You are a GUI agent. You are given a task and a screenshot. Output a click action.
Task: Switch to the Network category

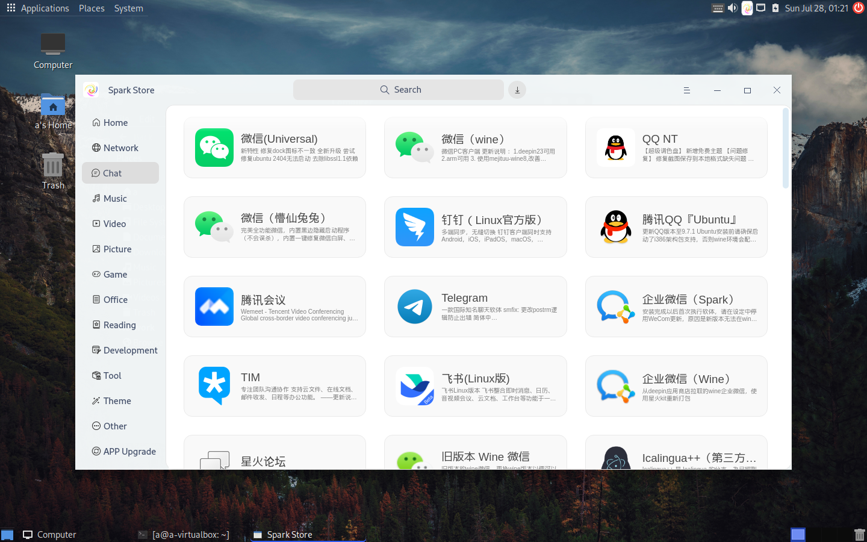click(x=120, y=148)
